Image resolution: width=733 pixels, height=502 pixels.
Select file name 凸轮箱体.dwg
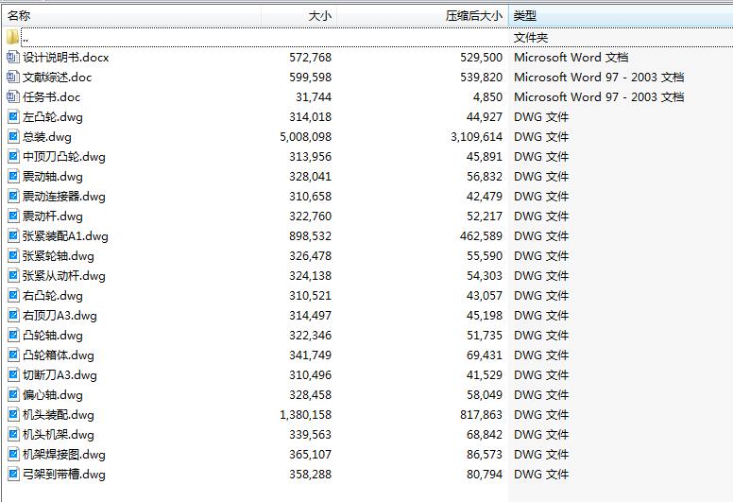coord(59,355)
